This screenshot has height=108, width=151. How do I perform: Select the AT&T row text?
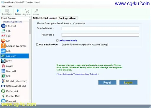tap(9, 61)
